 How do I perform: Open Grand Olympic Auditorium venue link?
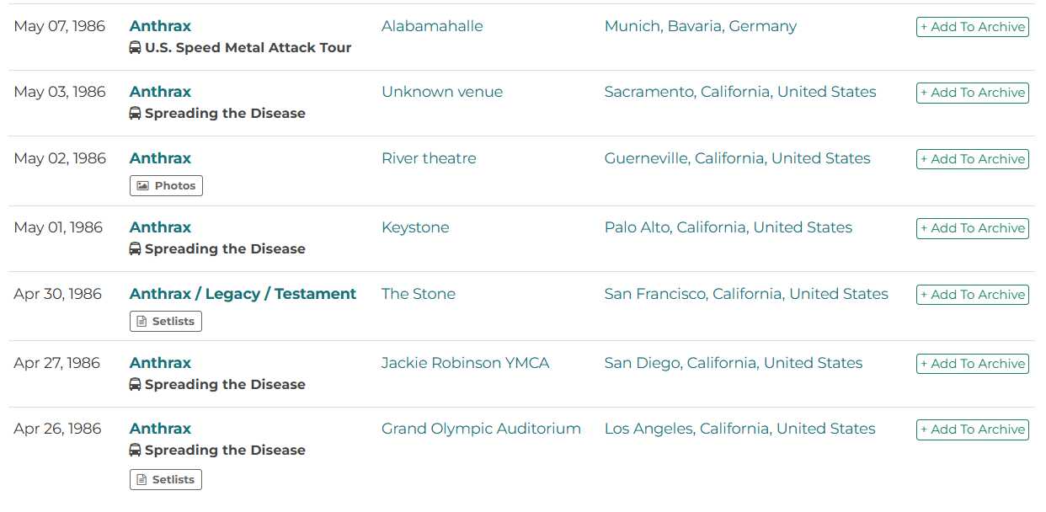[481, 429]
